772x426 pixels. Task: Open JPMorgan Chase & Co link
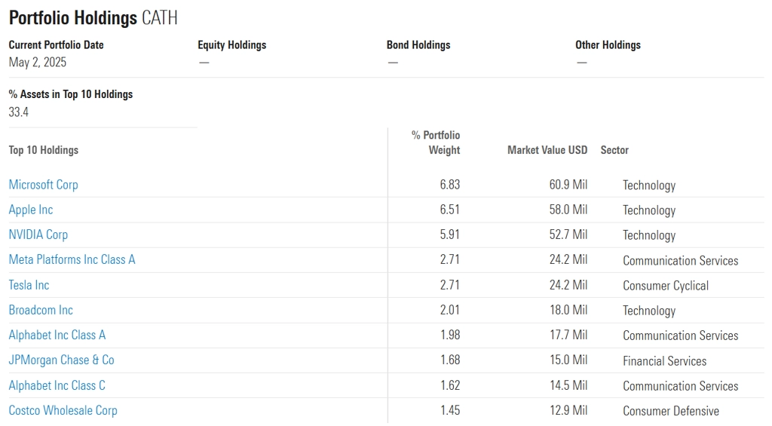[x=62, y=360]
